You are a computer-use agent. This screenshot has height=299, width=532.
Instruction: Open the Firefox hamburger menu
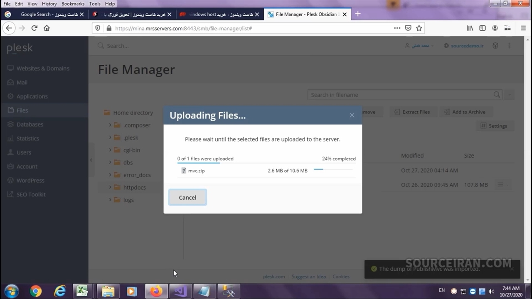click(x=523, y=28)
